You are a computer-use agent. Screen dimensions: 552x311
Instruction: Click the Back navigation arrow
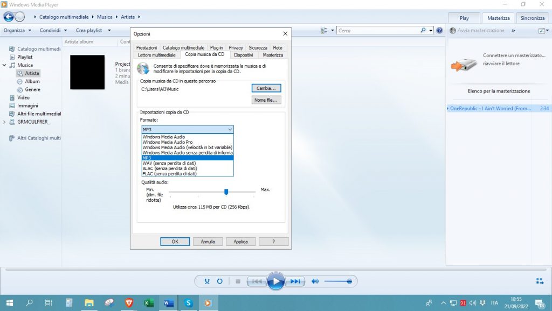click(x=9, y=17)
